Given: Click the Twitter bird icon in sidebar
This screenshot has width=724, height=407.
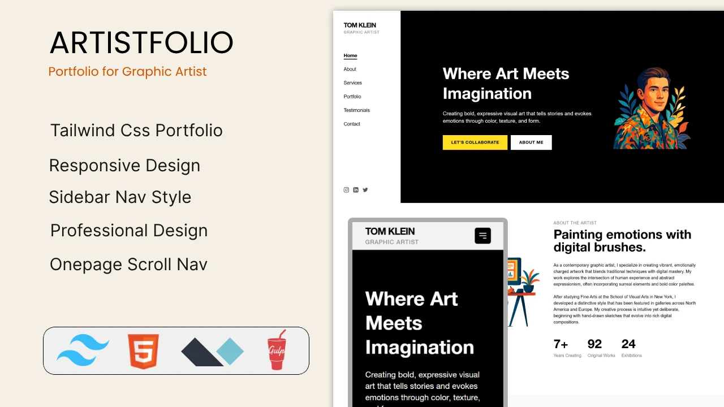Looking at the screenshot, I should [x=365, y=190].
